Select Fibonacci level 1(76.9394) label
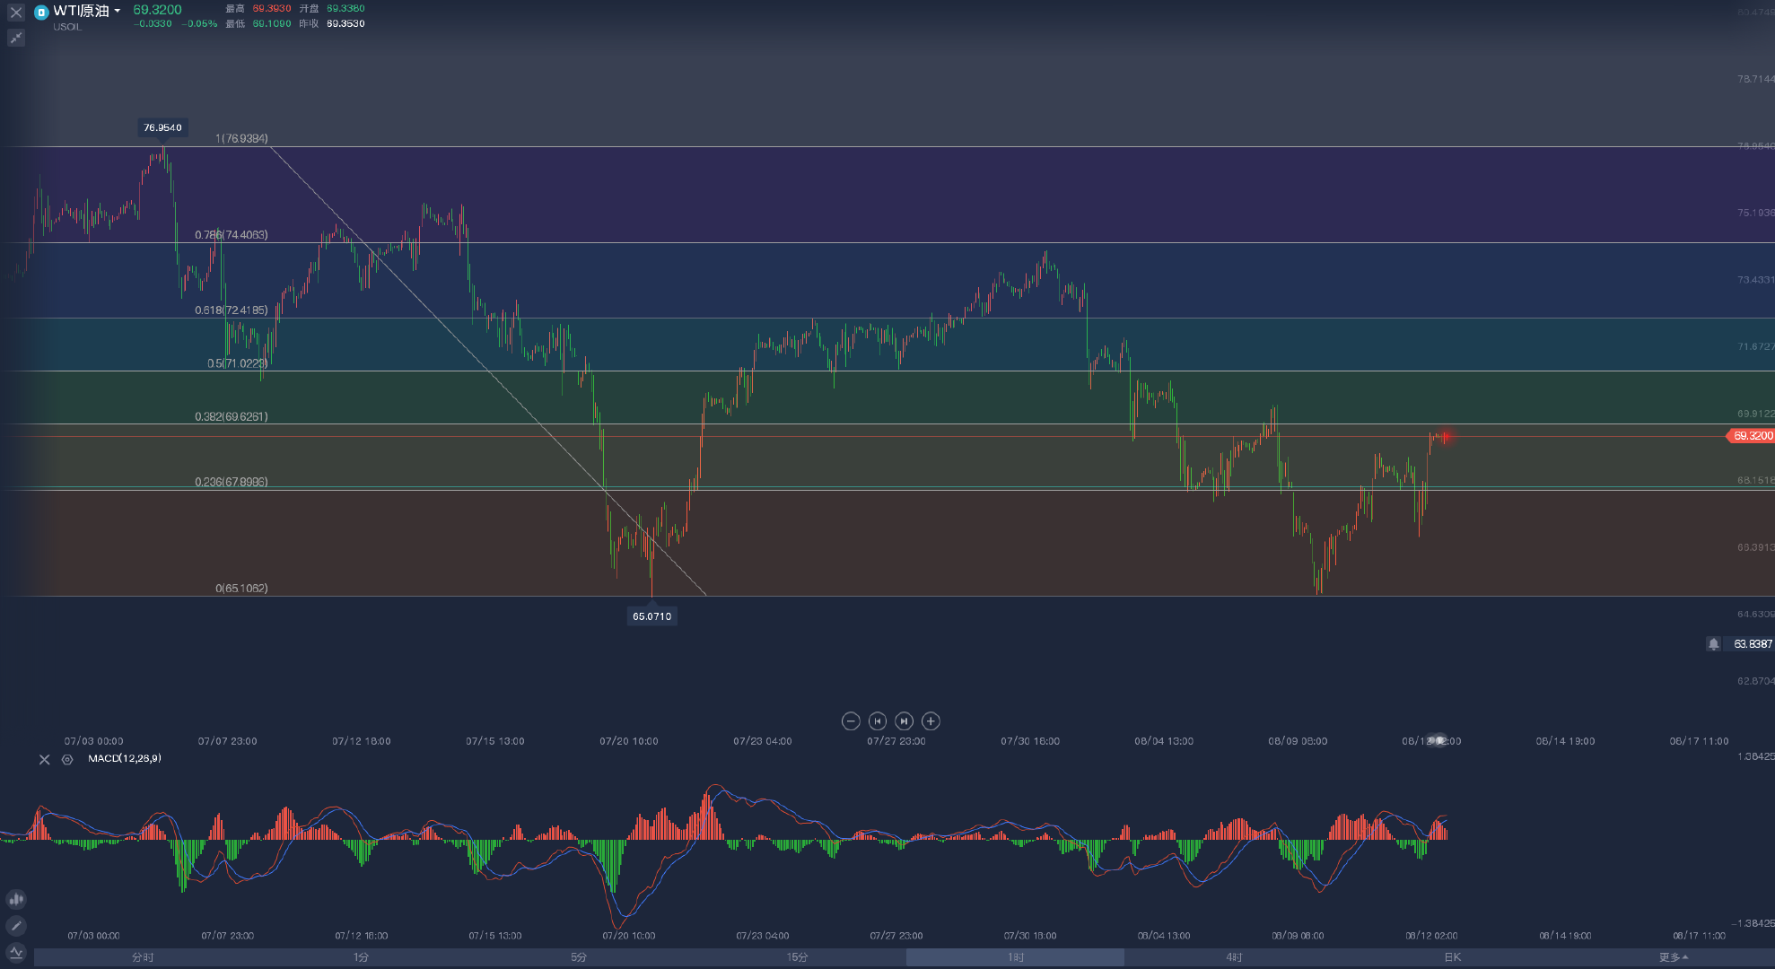1775x969 pixels. pos(241,138)
